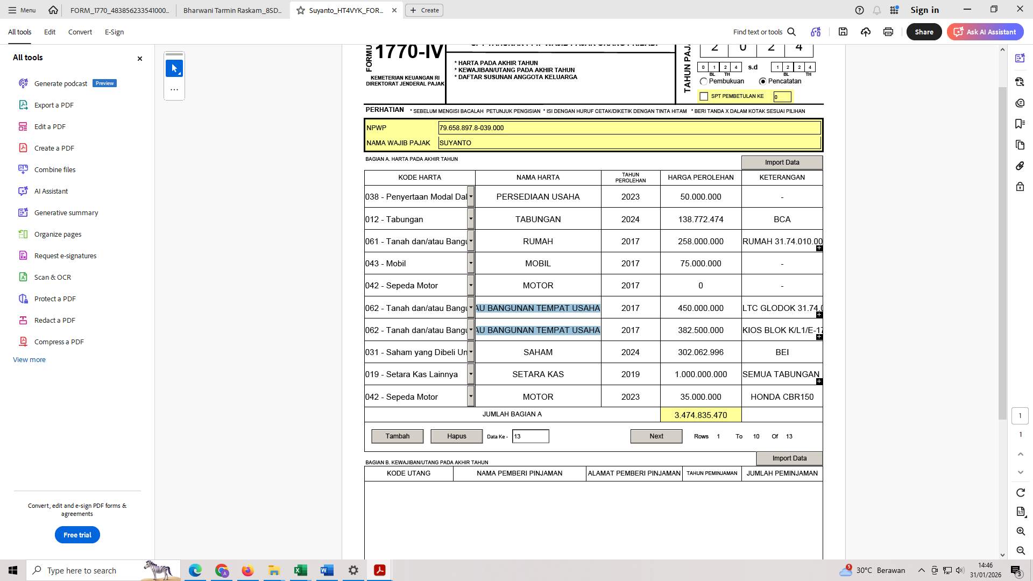Viewport: 1033px width, 581px height.
Task: Switch to the Bharwani Tarmin Raskam tab
Action: (232, 10)
